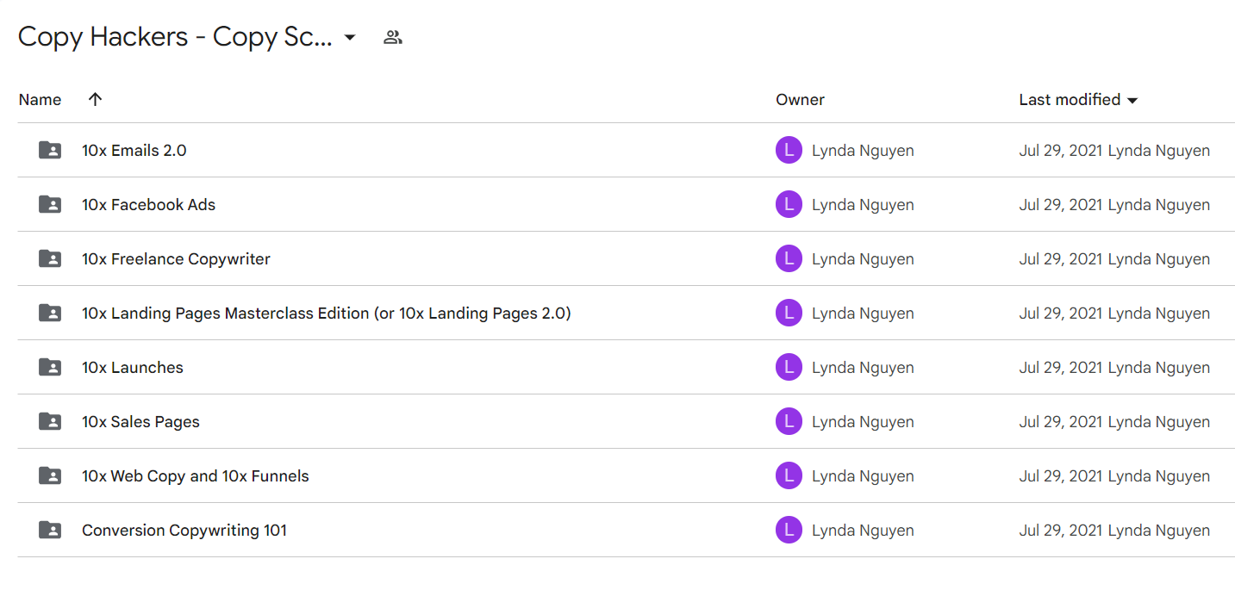
Task: Click the shared people icon beside the title
Action: point(393,37)
